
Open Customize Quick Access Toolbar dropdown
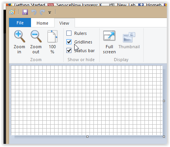49,13
